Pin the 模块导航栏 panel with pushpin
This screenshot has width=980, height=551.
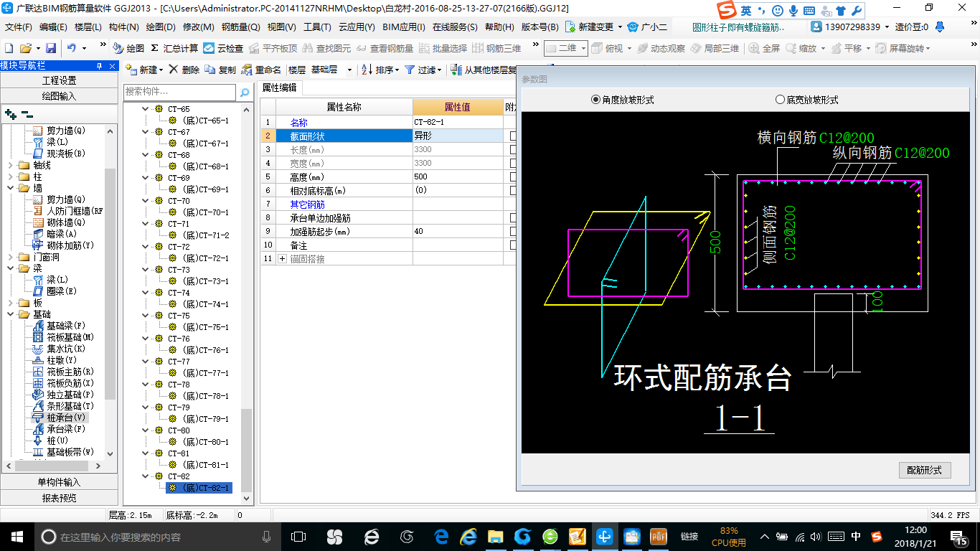point(100,65)
